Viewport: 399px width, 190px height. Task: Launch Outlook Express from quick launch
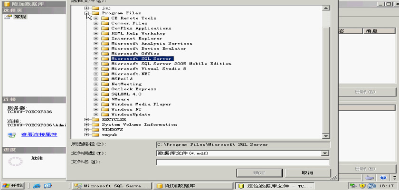pos(48,186)
